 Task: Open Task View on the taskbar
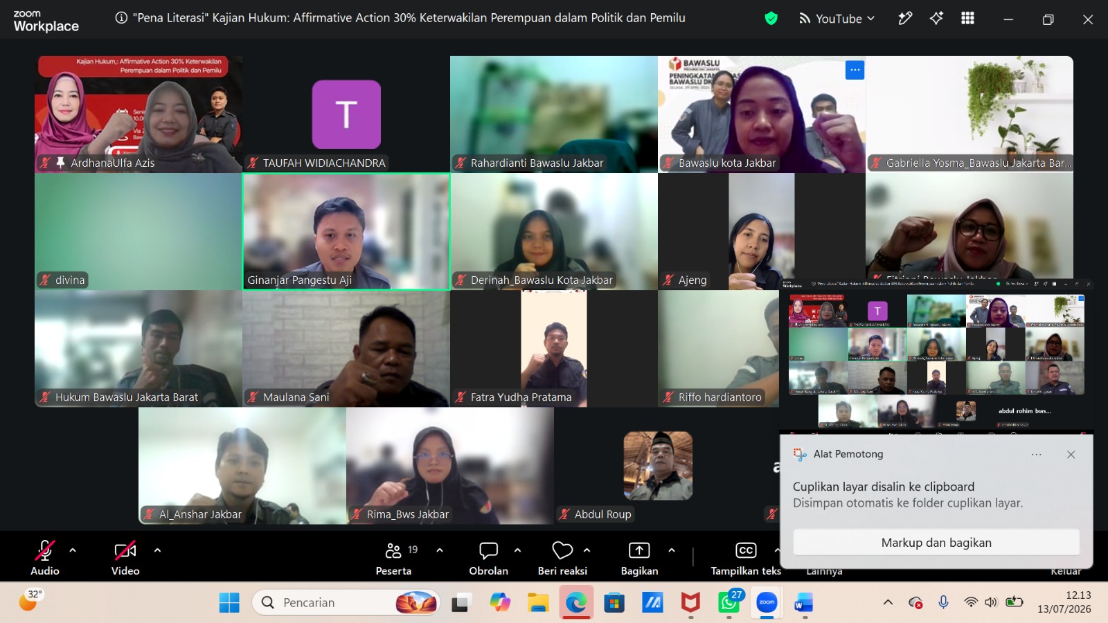tap(461, 603)
